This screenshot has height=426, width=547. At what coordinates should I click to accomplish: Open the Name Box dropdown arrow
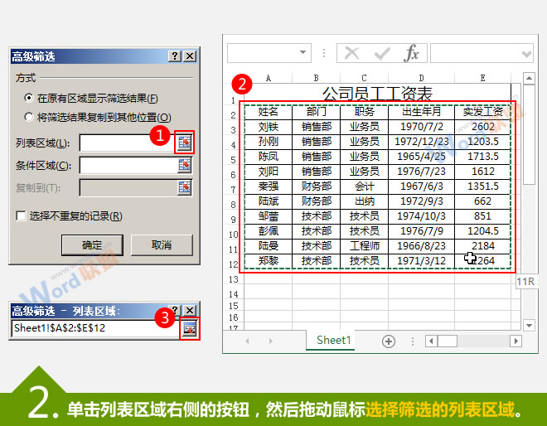303,53
